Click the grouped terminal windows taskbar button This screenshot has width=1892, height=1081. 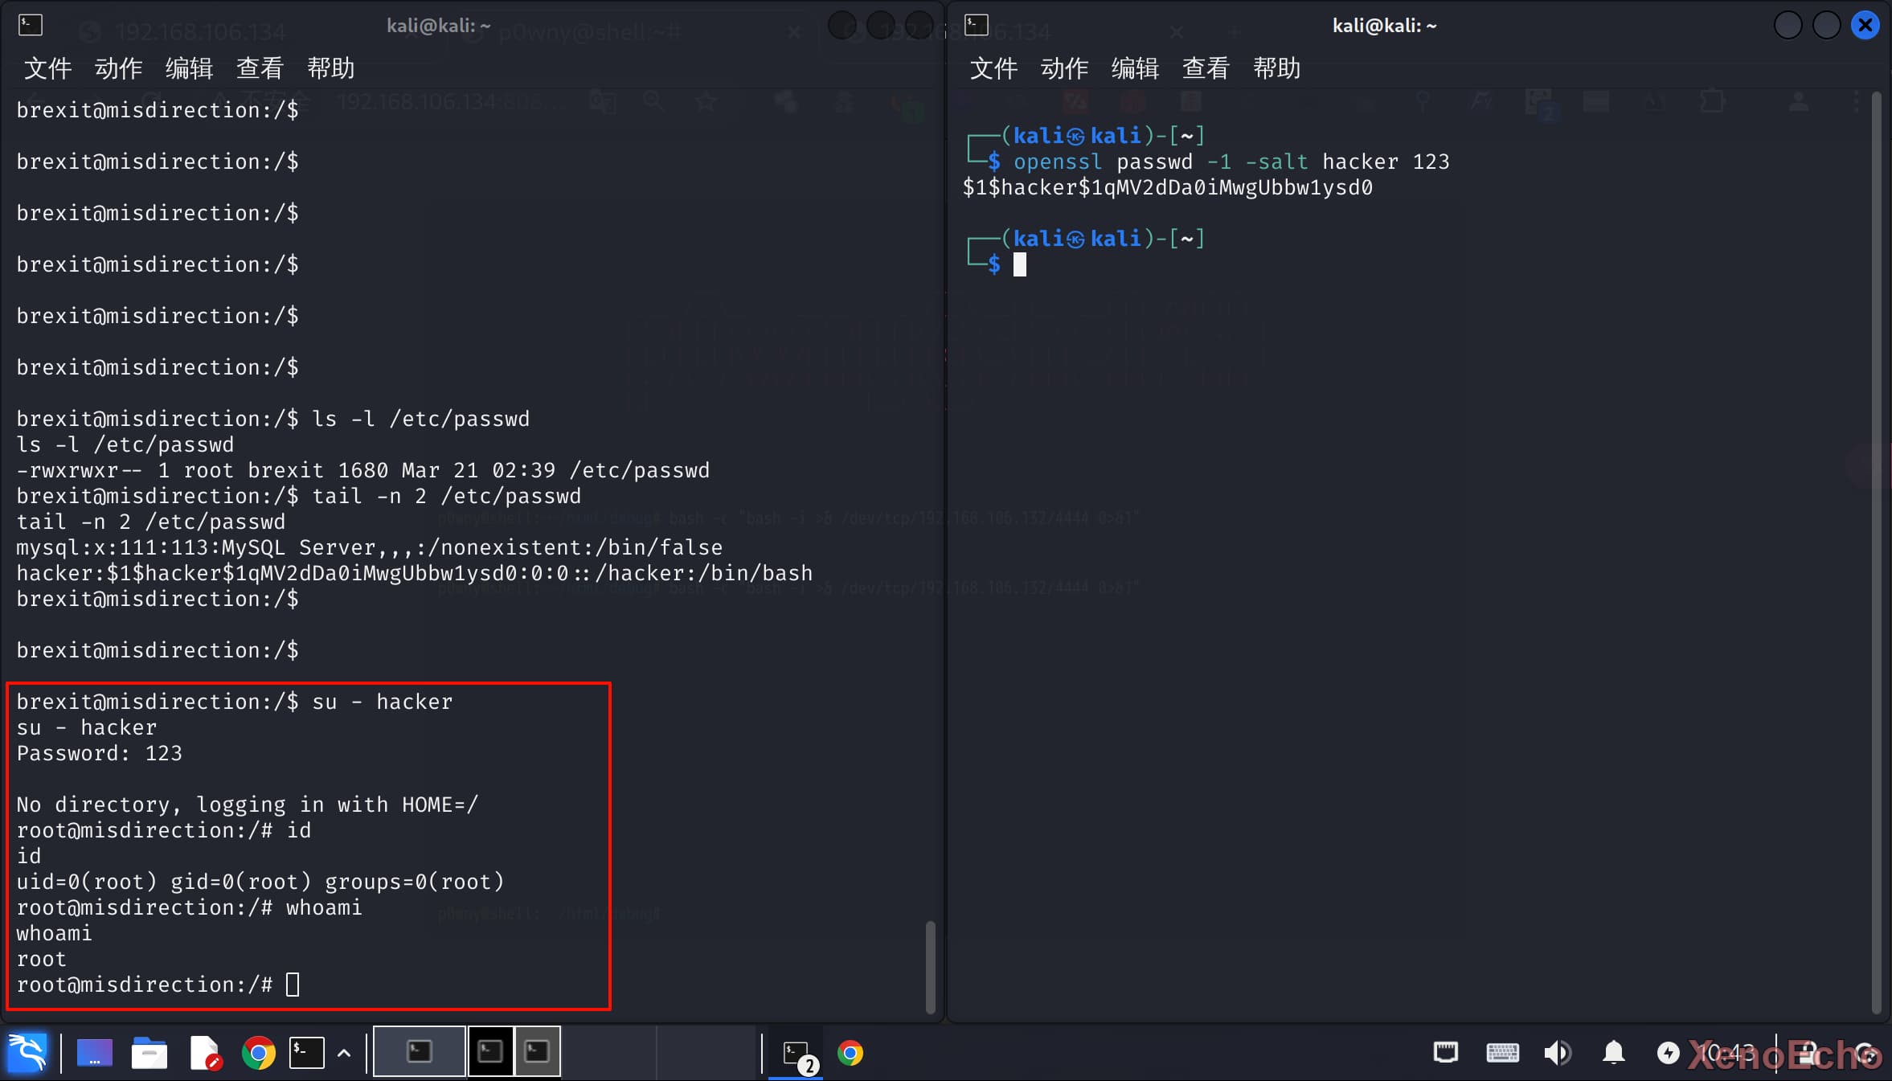(x=797, y=1053)
